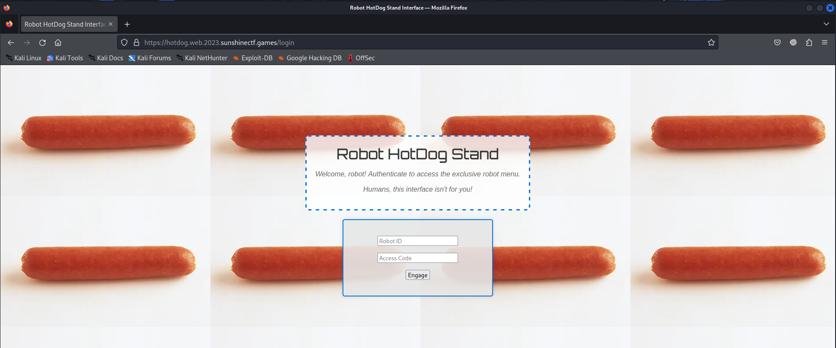
Task: Expand the list all tabs chevron
Action: 826,24
